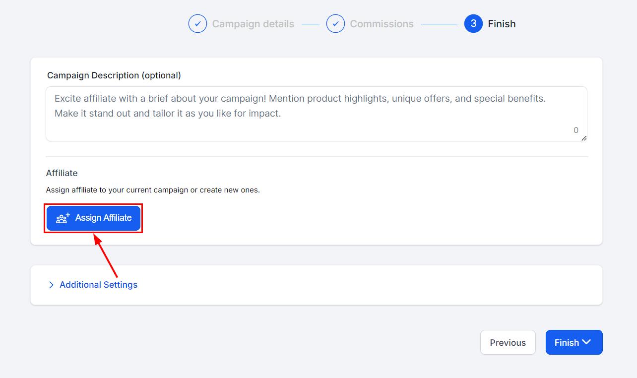This screenshot has height=378, width=637.
Task: Click the people-plus icon on Assign Affiliate
Action: (63, 218)
